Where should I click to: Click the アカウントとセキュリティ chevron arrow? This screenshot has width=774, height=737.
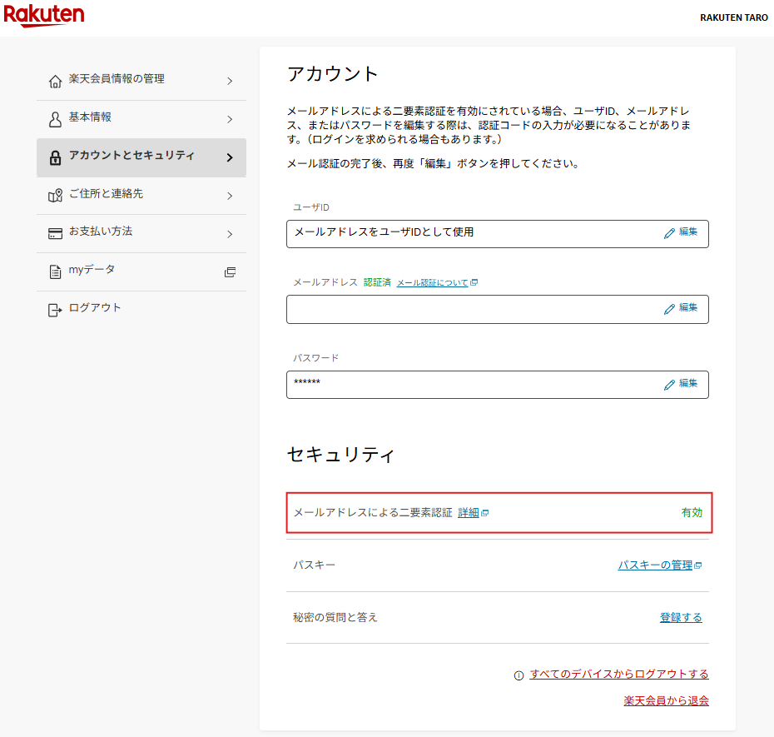(230, 157)
